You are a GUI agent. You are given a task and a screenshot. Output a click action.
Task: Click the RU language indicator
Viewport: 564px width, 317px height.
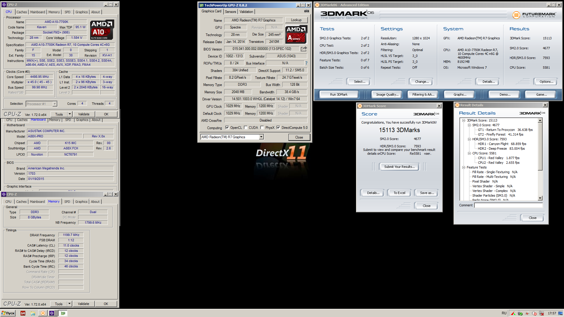504,313
